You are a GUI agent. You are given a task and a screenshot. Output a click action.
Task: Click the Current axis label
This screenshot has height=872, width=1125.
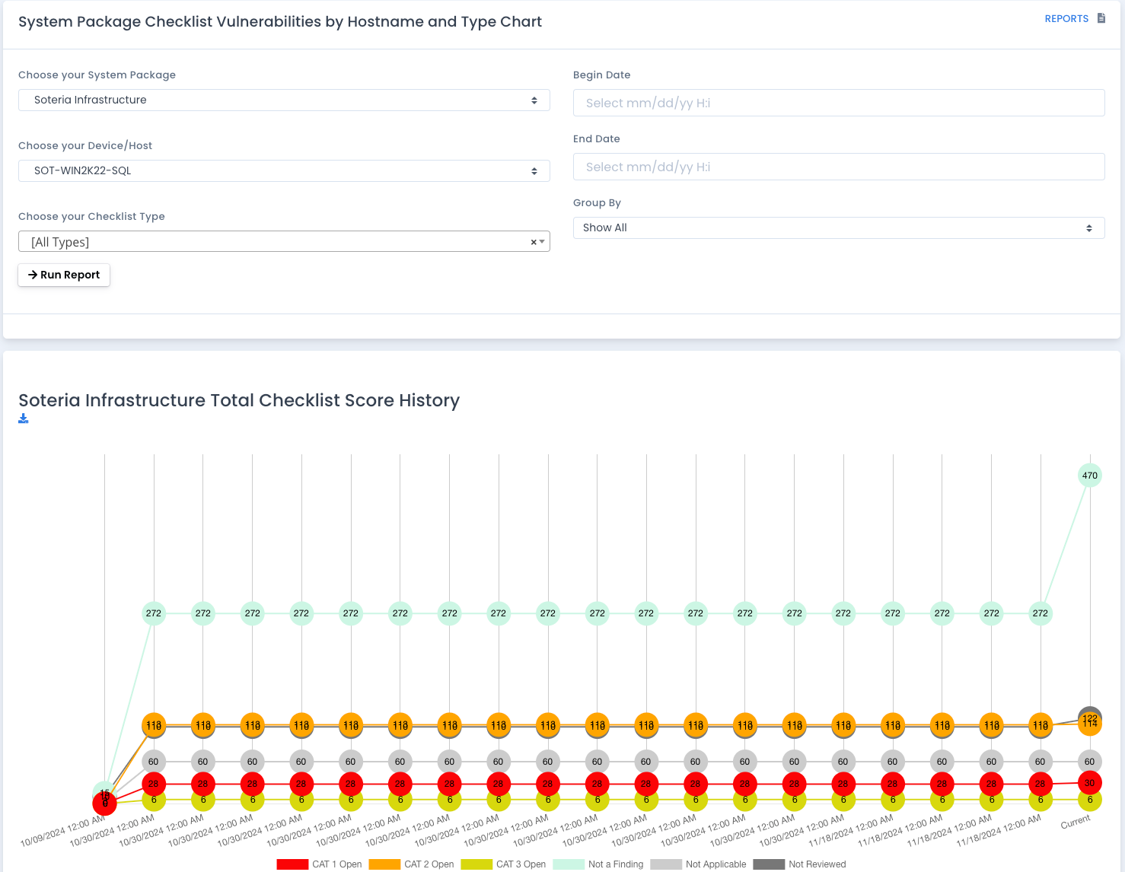tap(1076, 822)
